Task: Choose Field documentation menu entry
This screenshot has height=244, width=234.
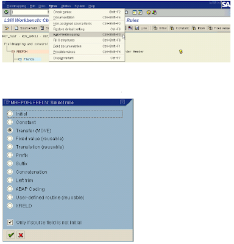Action: (87, 46)
